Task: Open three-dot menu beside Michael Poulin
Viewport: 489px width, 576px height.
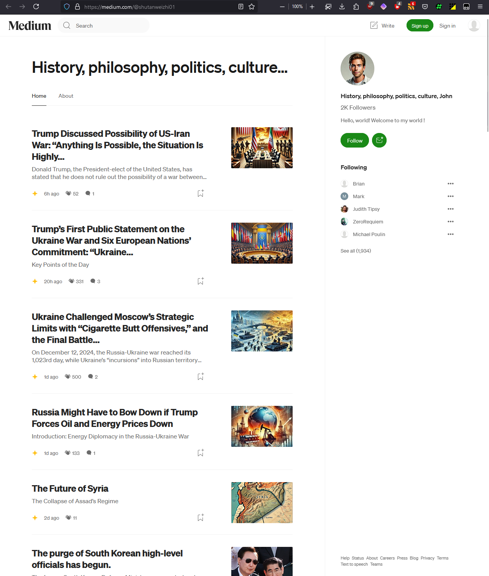Action: [x=451, y=234]
